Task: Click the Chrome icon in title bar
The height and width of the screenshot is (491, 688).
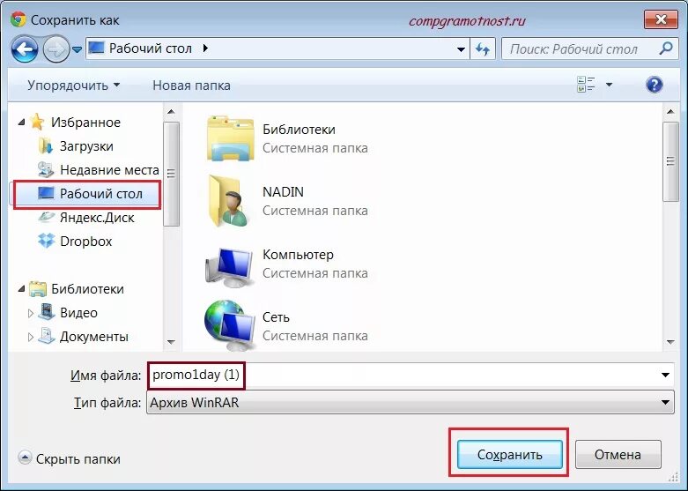Action: (x=18, y=19)
